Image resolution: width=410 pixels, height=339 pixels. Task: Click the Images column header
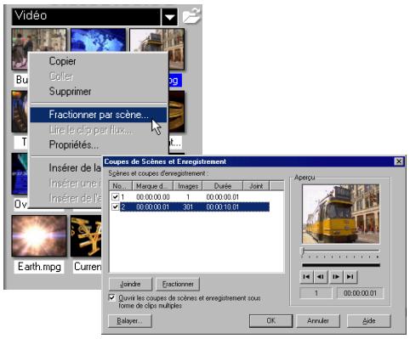point(188,186)
